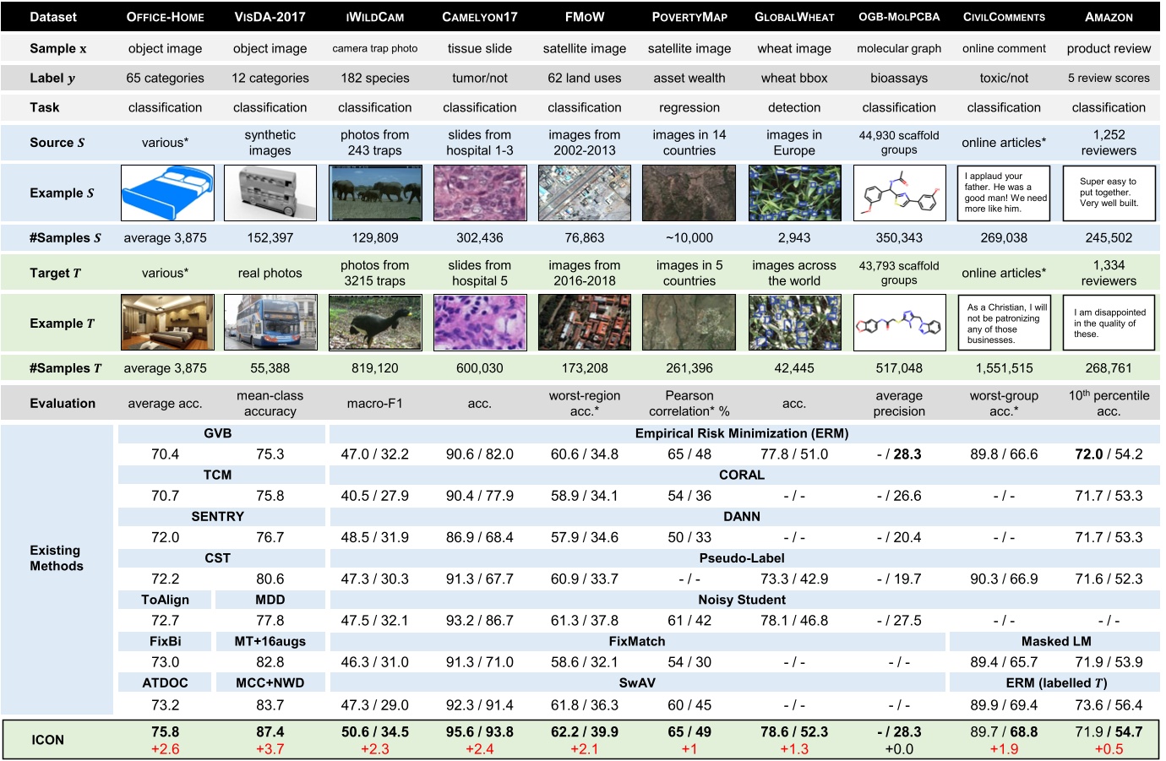
Task: Click the Existing Methods row label
Action: 57,558
